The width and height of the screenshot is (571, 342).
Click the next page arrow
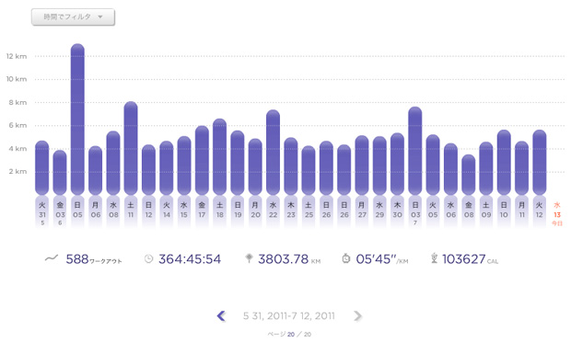coord(357,316)
